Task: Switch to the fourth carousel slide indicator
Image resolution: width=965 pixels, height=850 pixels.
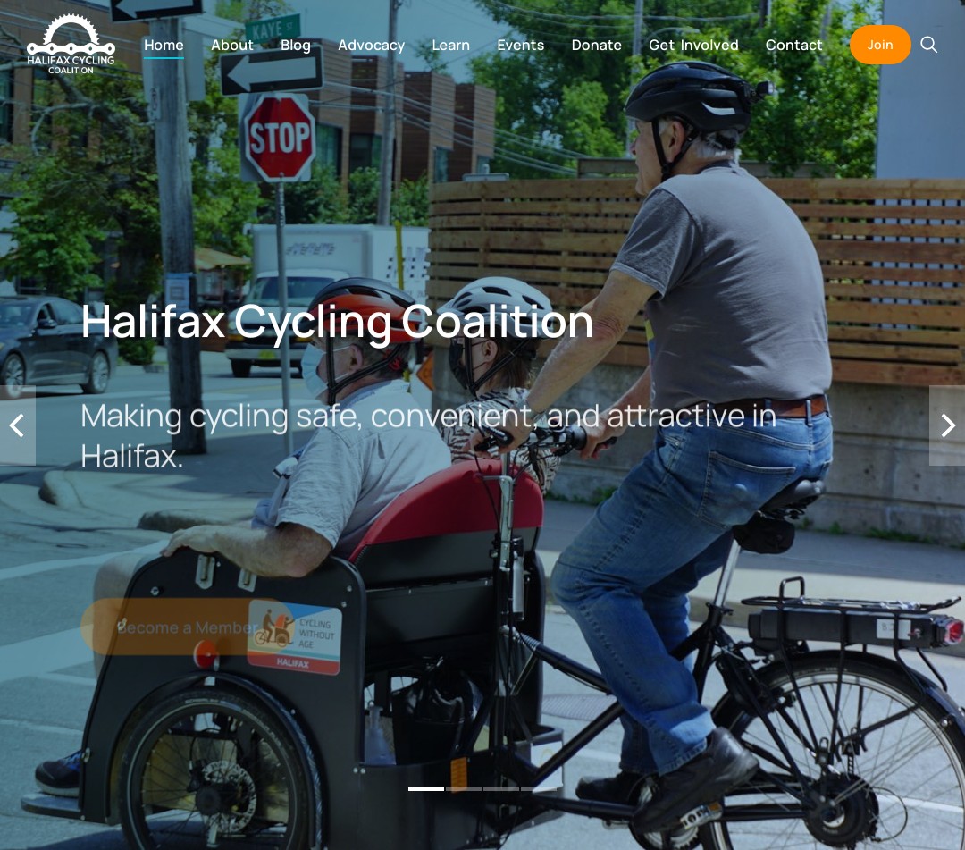Action: point(539,789)
